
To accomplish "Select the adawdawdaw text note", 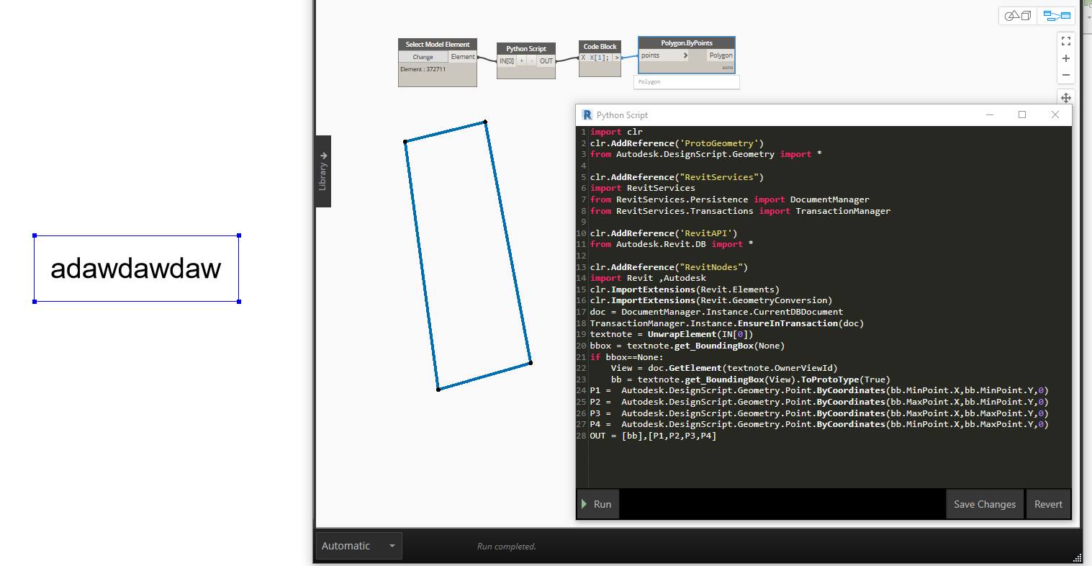I will [x=136, y=269].
